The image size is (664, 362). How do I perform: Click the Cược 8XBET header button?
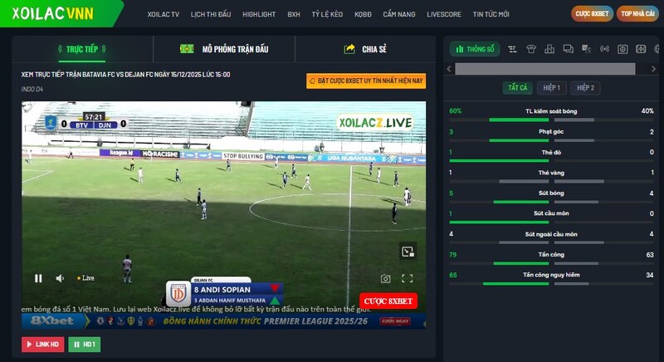point(592,14)
